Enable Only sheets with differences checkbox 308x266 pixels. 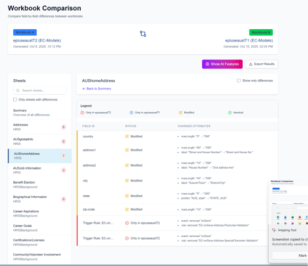15,99
